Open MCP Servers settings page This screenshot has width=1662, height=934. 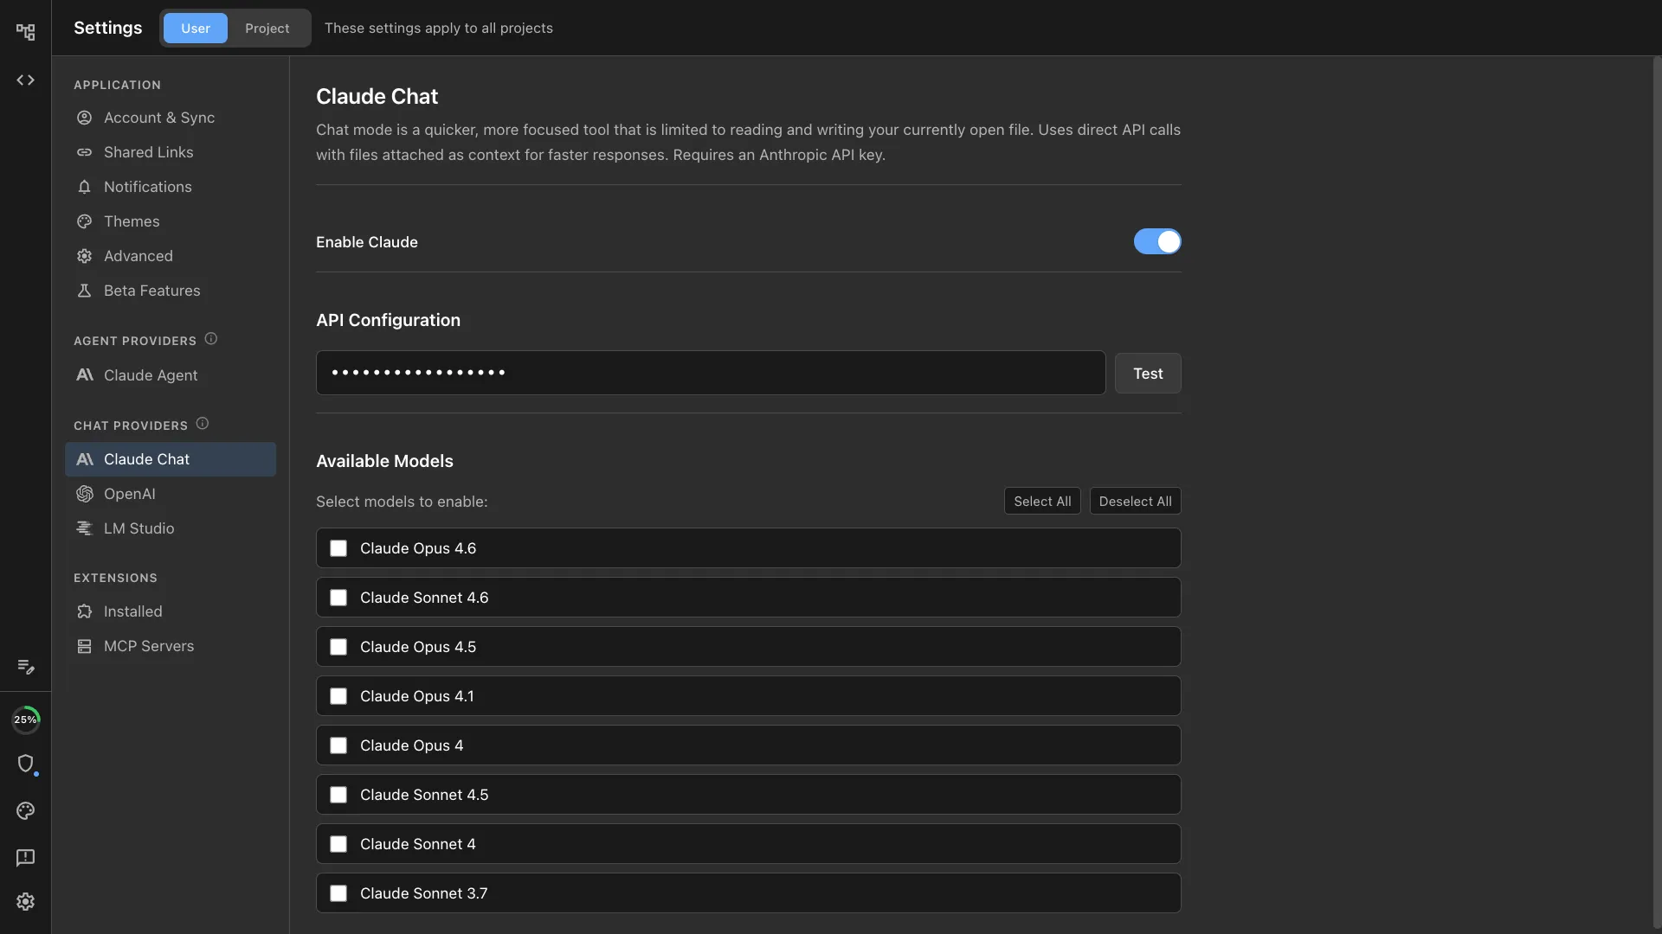click(x=148, y=646)
